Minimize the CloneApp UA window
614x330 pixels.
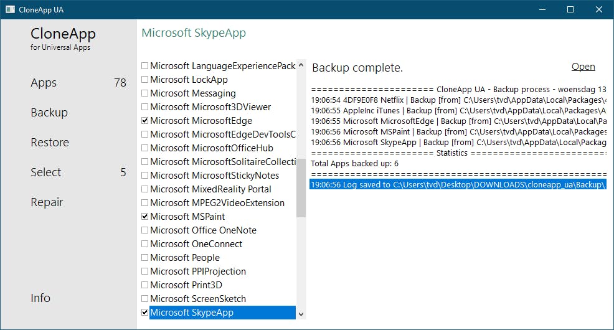(542, 9)
